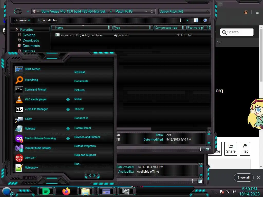This screenshot has width=263, height=197.
Task: Expand Notepad jump list arrow
Action: point(68,129)
